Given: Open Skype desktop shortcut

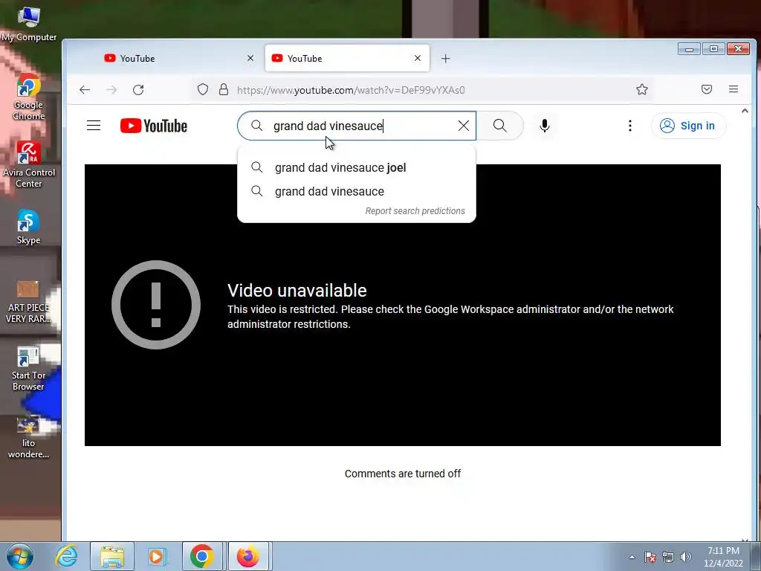Looking at the screenshot, I should tap(29, 228).
